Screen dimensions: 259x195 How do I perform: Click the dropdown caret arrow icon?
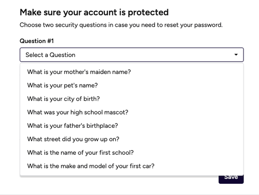(236, 55)
